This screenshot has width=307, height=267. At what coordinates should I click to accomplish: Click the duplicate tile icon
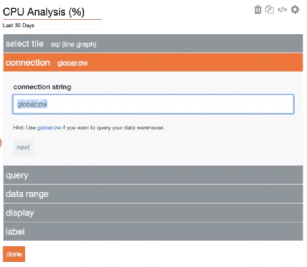tap(269, 9)
